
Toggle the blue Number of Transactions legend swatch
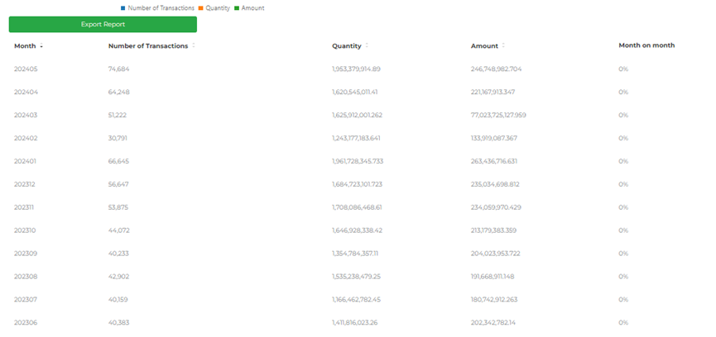(123, 7)
